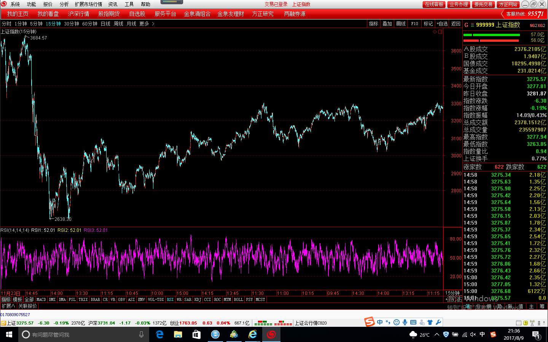Click the green buy volume bar near 57.0亿

pos(492,35)
